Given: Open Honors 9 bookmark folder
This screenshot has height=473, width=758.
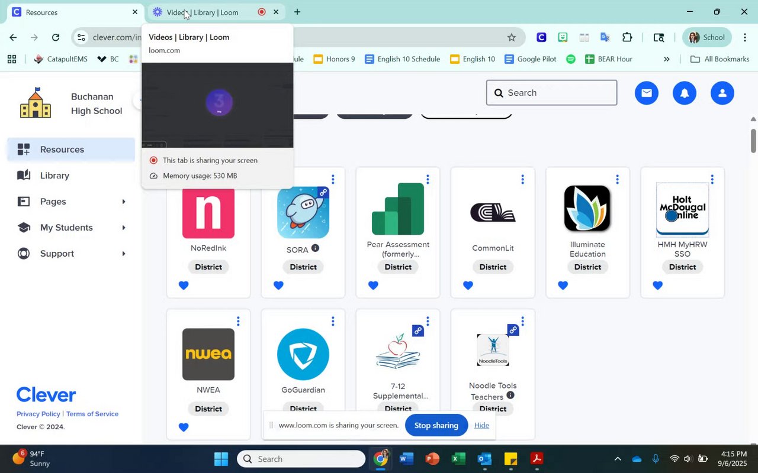Looking at the screenshot, I should 334,59.
